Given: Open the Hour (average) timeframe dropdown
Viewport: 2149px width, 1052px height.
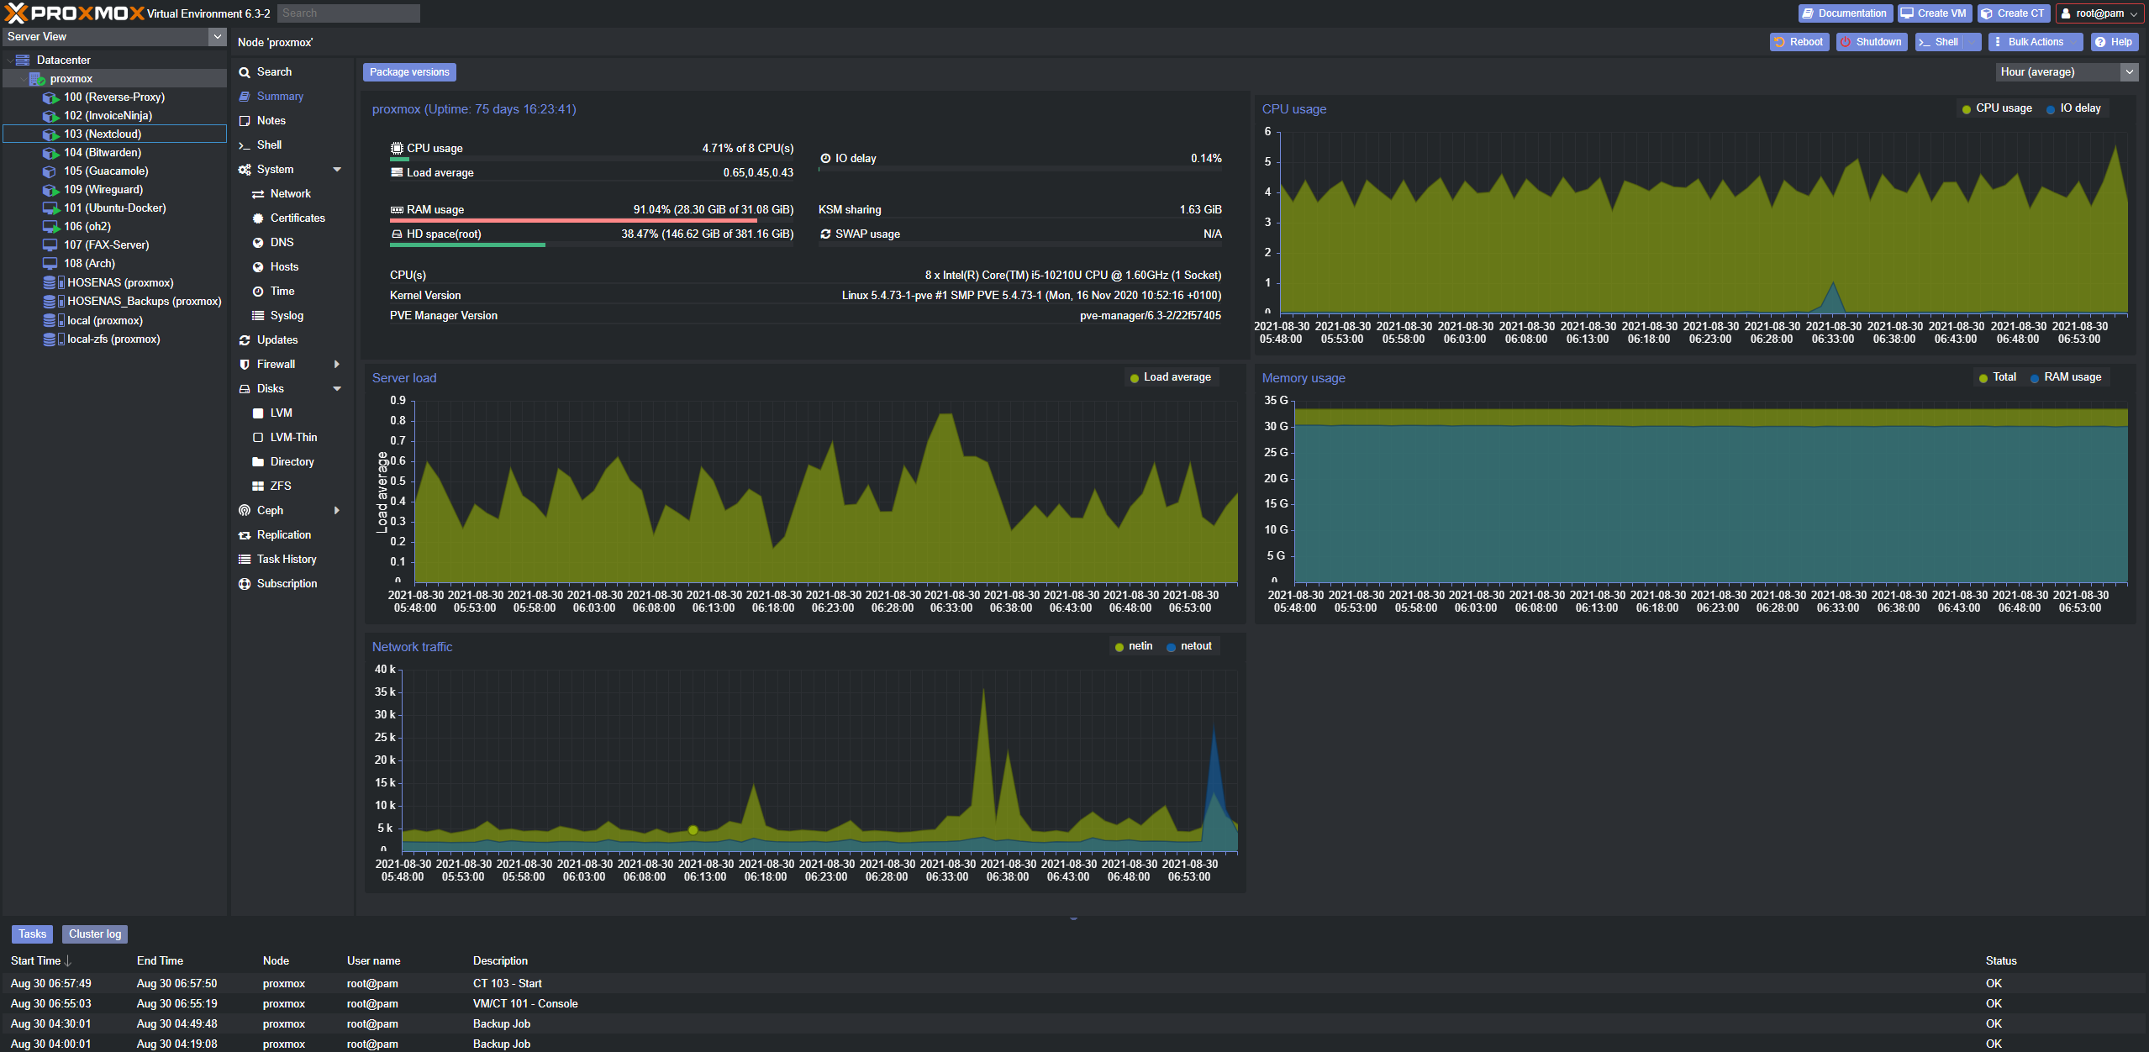Looking at the screenshot, I should (x=2130, y=72).
